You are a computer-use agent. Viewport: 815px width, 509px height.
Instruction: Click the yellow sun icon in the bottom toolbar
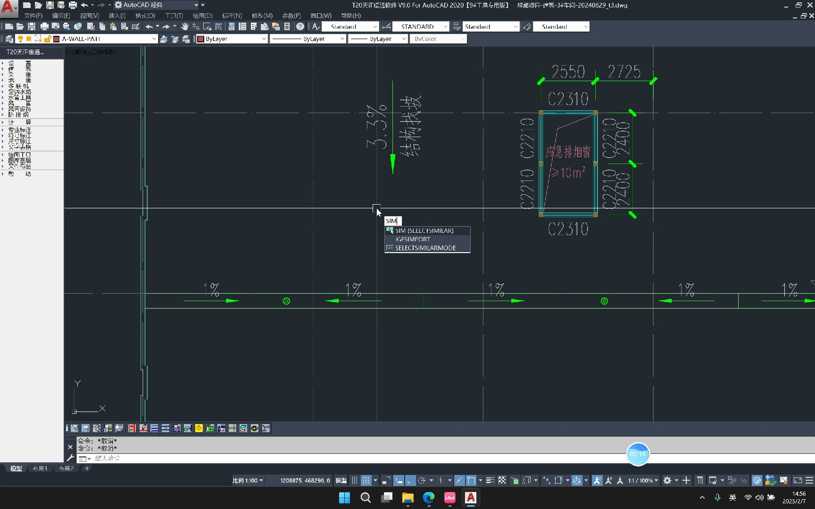click(199, 428)
